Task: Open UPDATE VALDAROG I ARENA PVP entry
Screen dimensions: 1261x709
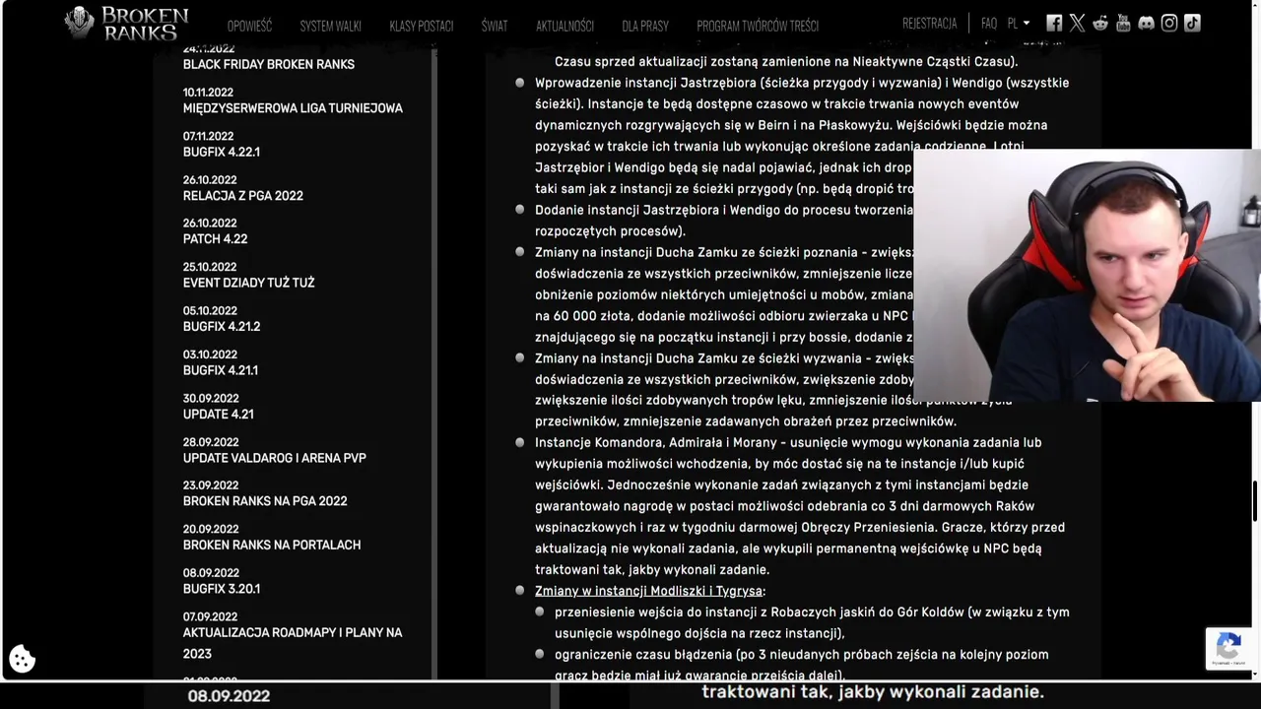Action: click(274, 458)
